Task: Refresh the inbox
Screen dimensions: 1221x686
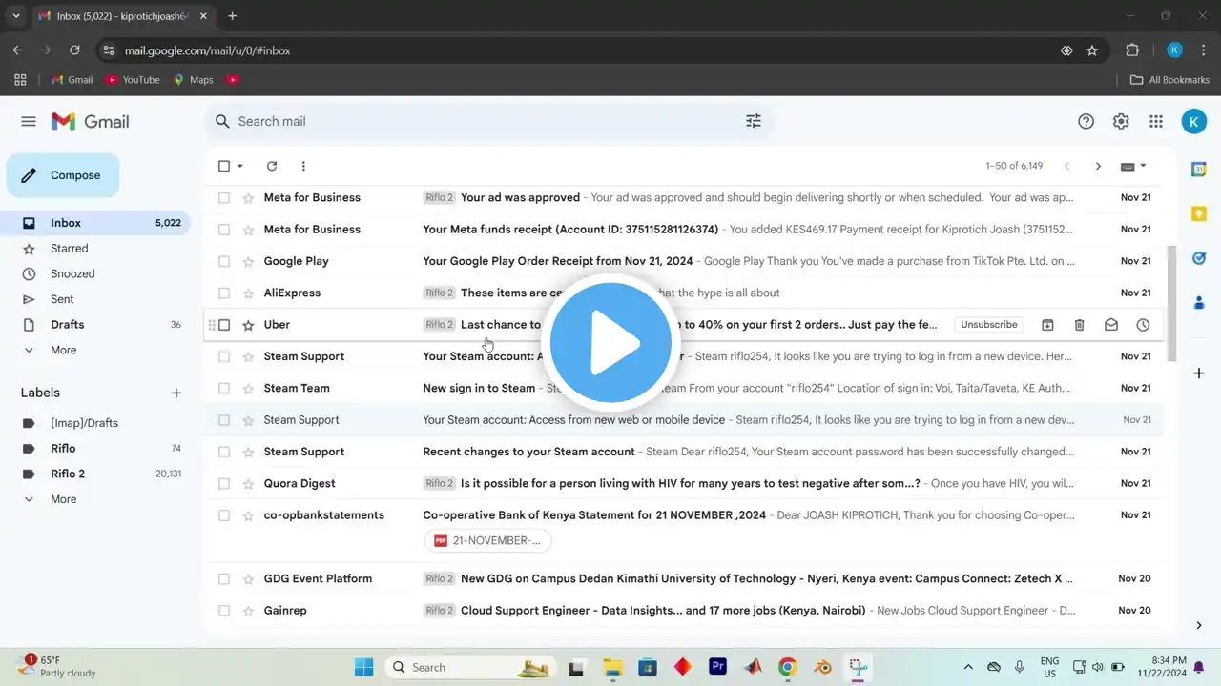Action: [272, 166]
